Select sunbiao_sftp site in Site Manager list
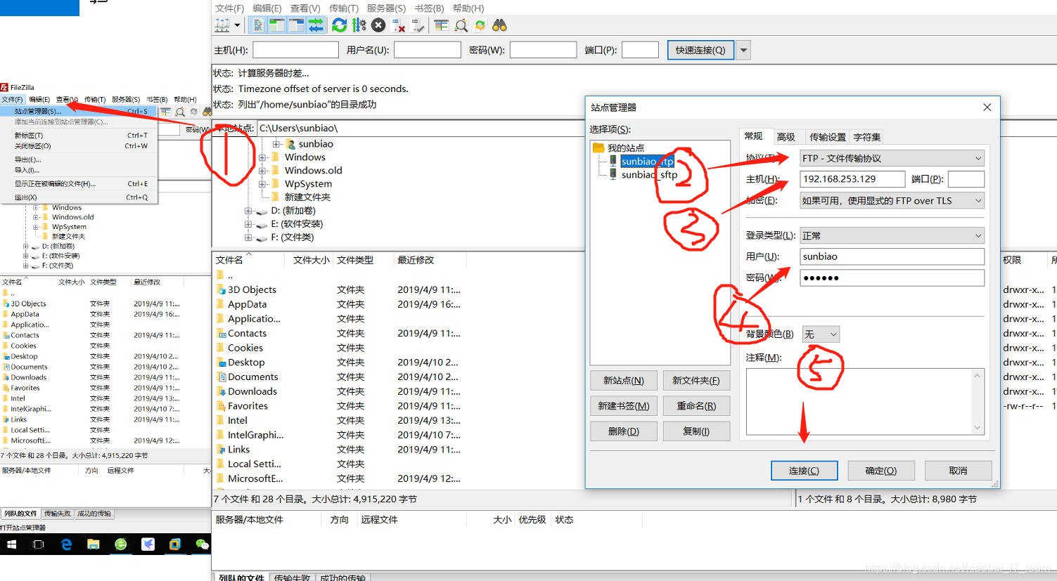 point(649,174)
